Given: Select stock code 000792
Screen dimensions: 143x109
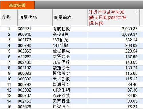Looking at the screenshot, I should (x=24, y=84).
